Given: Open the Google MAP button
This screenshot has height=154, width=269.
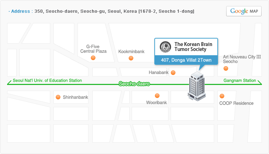Looking at the screenshot, I should [x=244, y=11].
